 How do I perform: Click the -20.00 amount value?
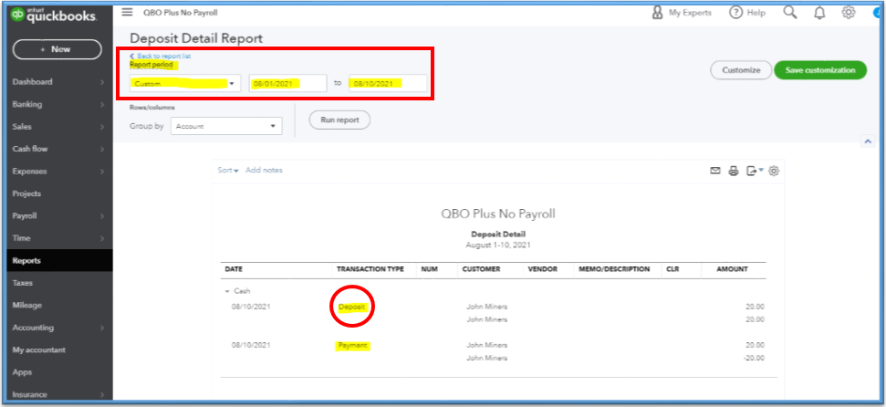point(753,358)
